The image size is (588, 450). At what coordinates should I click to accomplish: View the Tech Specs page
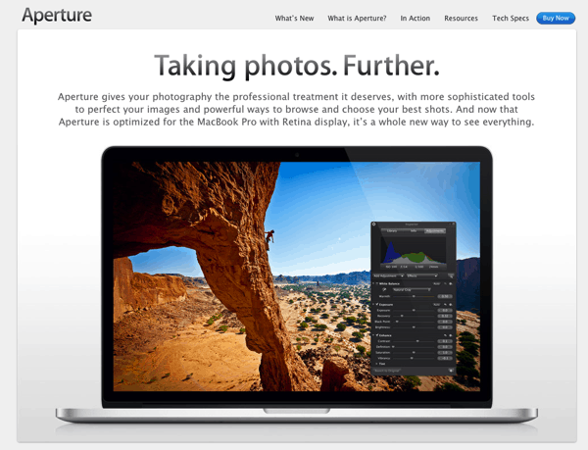click(510, 18)
